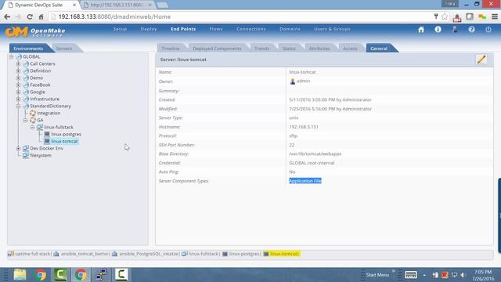Collapse the StandardDictionary node
Image resolution: width=501 pixels, height=282 pixels.
(x=18, y=106)
